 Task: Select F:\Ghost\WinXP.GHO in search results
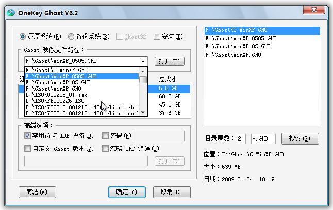(x=262, y=55)
